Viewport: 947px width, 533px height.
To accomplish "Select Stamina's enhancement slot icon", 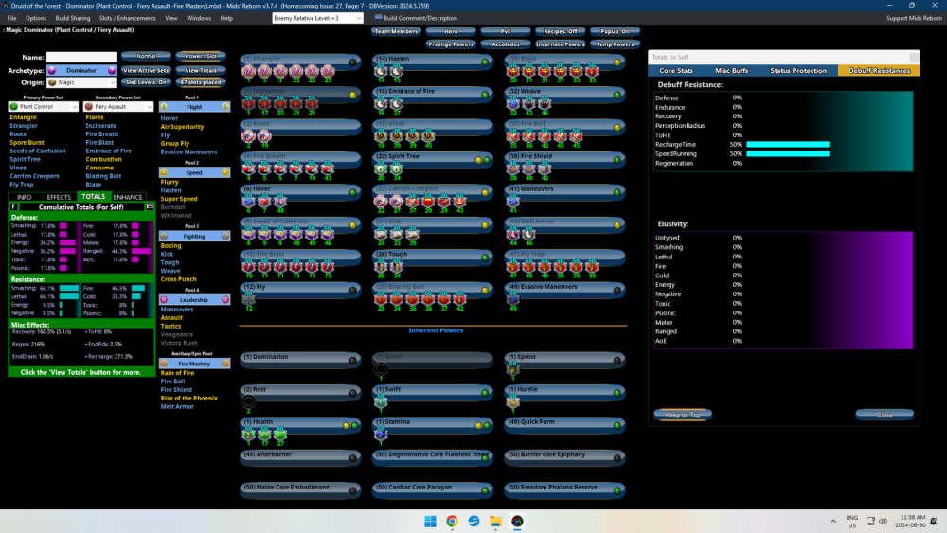I will point(381,434).
